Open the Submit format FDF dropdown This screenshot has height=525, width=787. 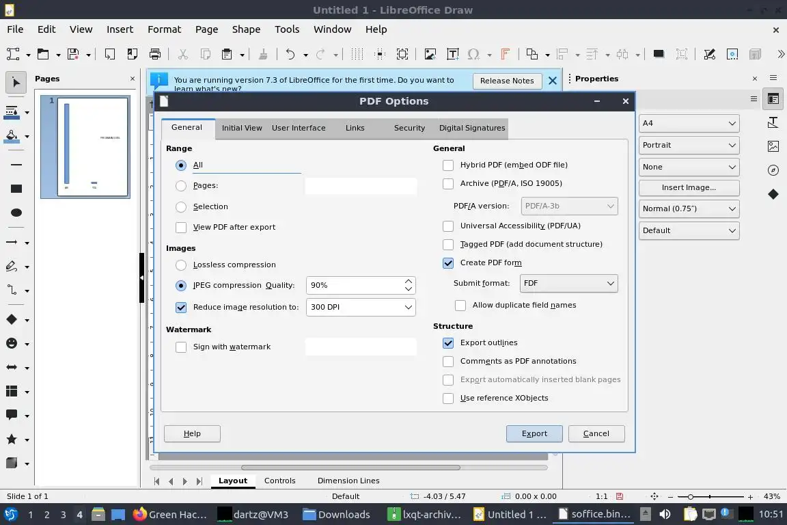tap(568, 283)
